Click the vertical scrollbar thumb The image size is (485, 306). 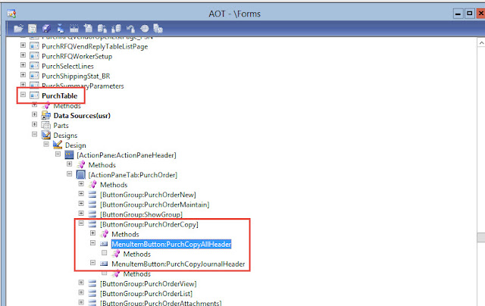481,238
